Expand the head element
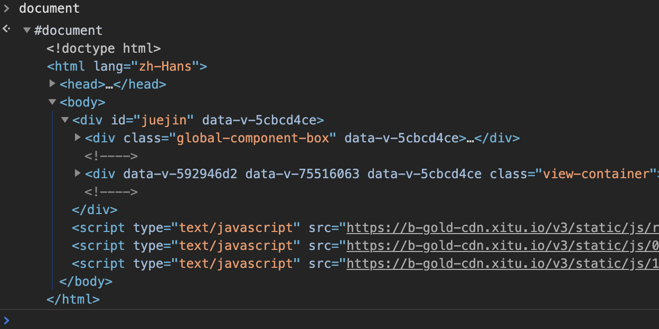The width and height of the screenshot is (659, 329). point(52,83)
